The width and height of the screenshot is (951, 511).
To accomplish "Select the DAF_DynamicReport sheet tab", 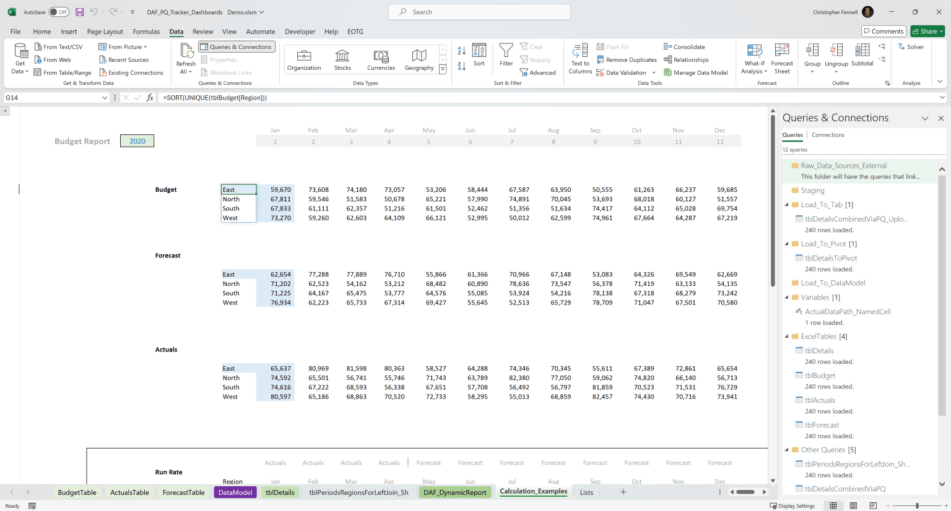I will [455, 492].
